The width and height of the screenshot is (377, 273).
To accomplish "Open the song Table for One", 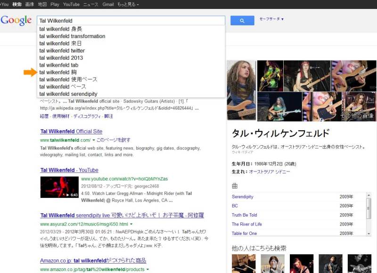I will (x=244, y=233).
